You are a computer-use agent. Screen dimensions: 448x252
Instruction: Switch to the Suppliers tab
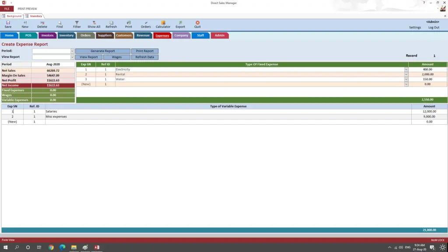click(105, 35)
